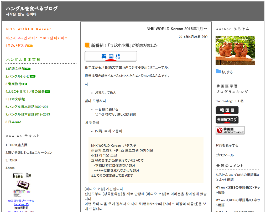This screenshot has width=266, height=212.
Task: Open 7.ハングル日本昔話2012-2013 category
Action: (x=28, y=115)
